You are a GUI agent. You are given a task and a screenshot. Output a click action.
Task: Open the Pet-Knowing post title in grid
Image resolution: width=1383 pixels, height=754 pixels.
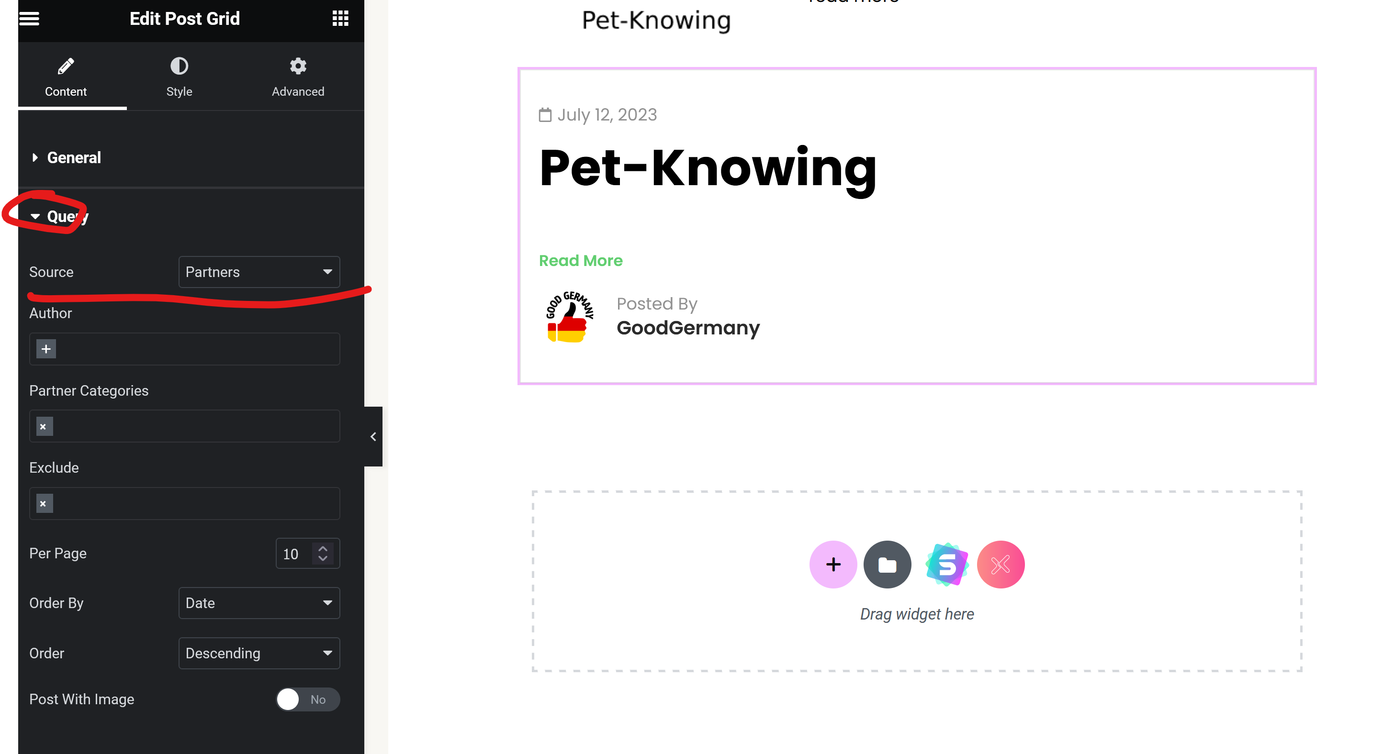(708, 168)
